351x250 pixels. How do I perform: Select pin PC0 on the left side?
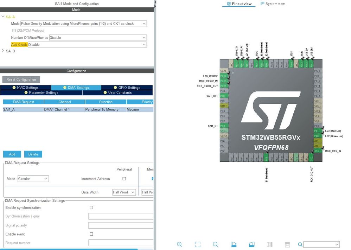click(224, 111)
